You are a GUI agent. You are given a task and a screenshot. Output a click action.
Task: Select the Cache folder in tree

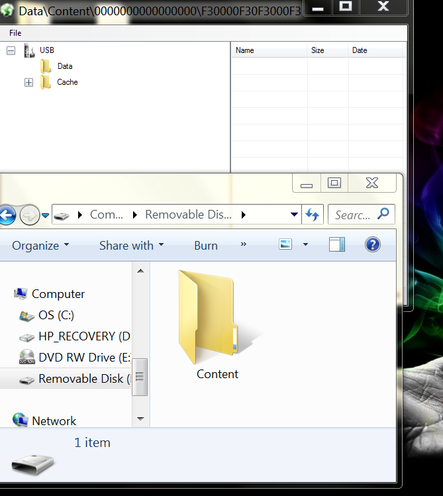pos(67,82)
